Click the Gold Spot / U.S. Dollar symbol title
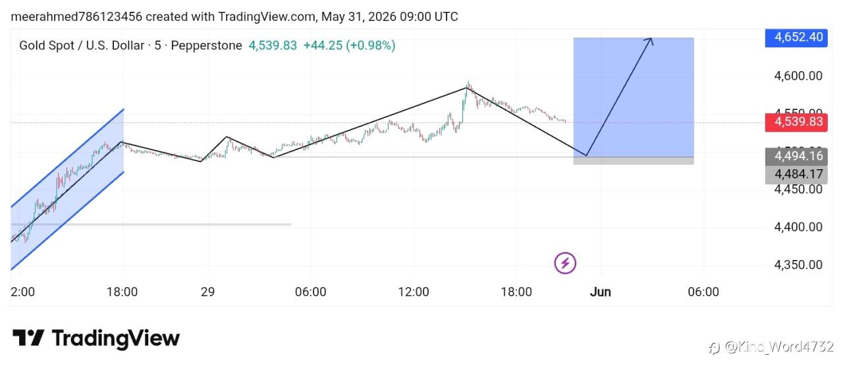Viewport: 843px width, 370px height. coord(82,45)
